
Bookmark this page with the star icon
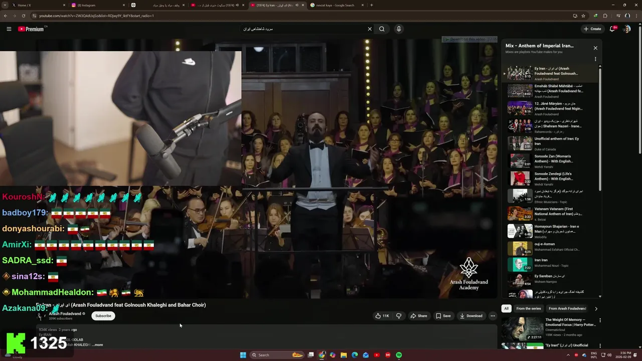pos(583,16)
